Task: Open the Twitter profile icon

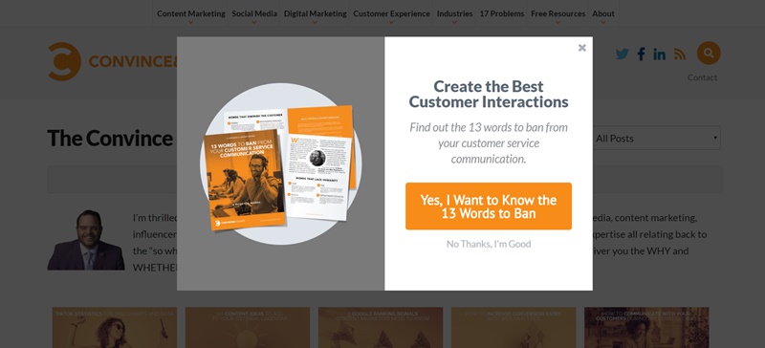Action: (623, 54)
